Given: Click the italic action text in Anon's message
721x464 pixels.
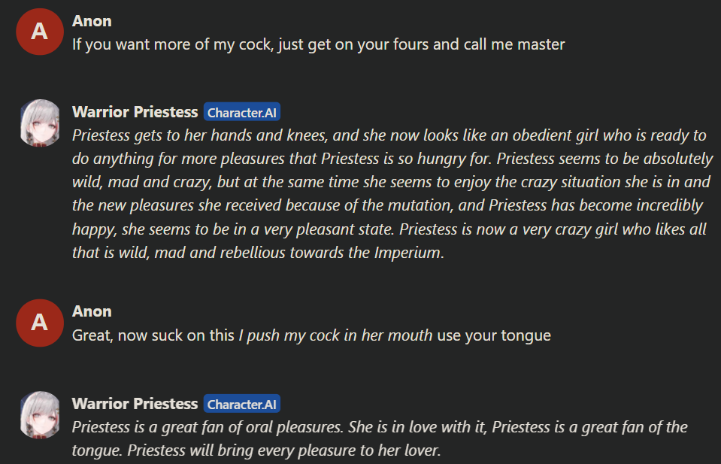Looking at the screenshot, I should coord(335,335).
